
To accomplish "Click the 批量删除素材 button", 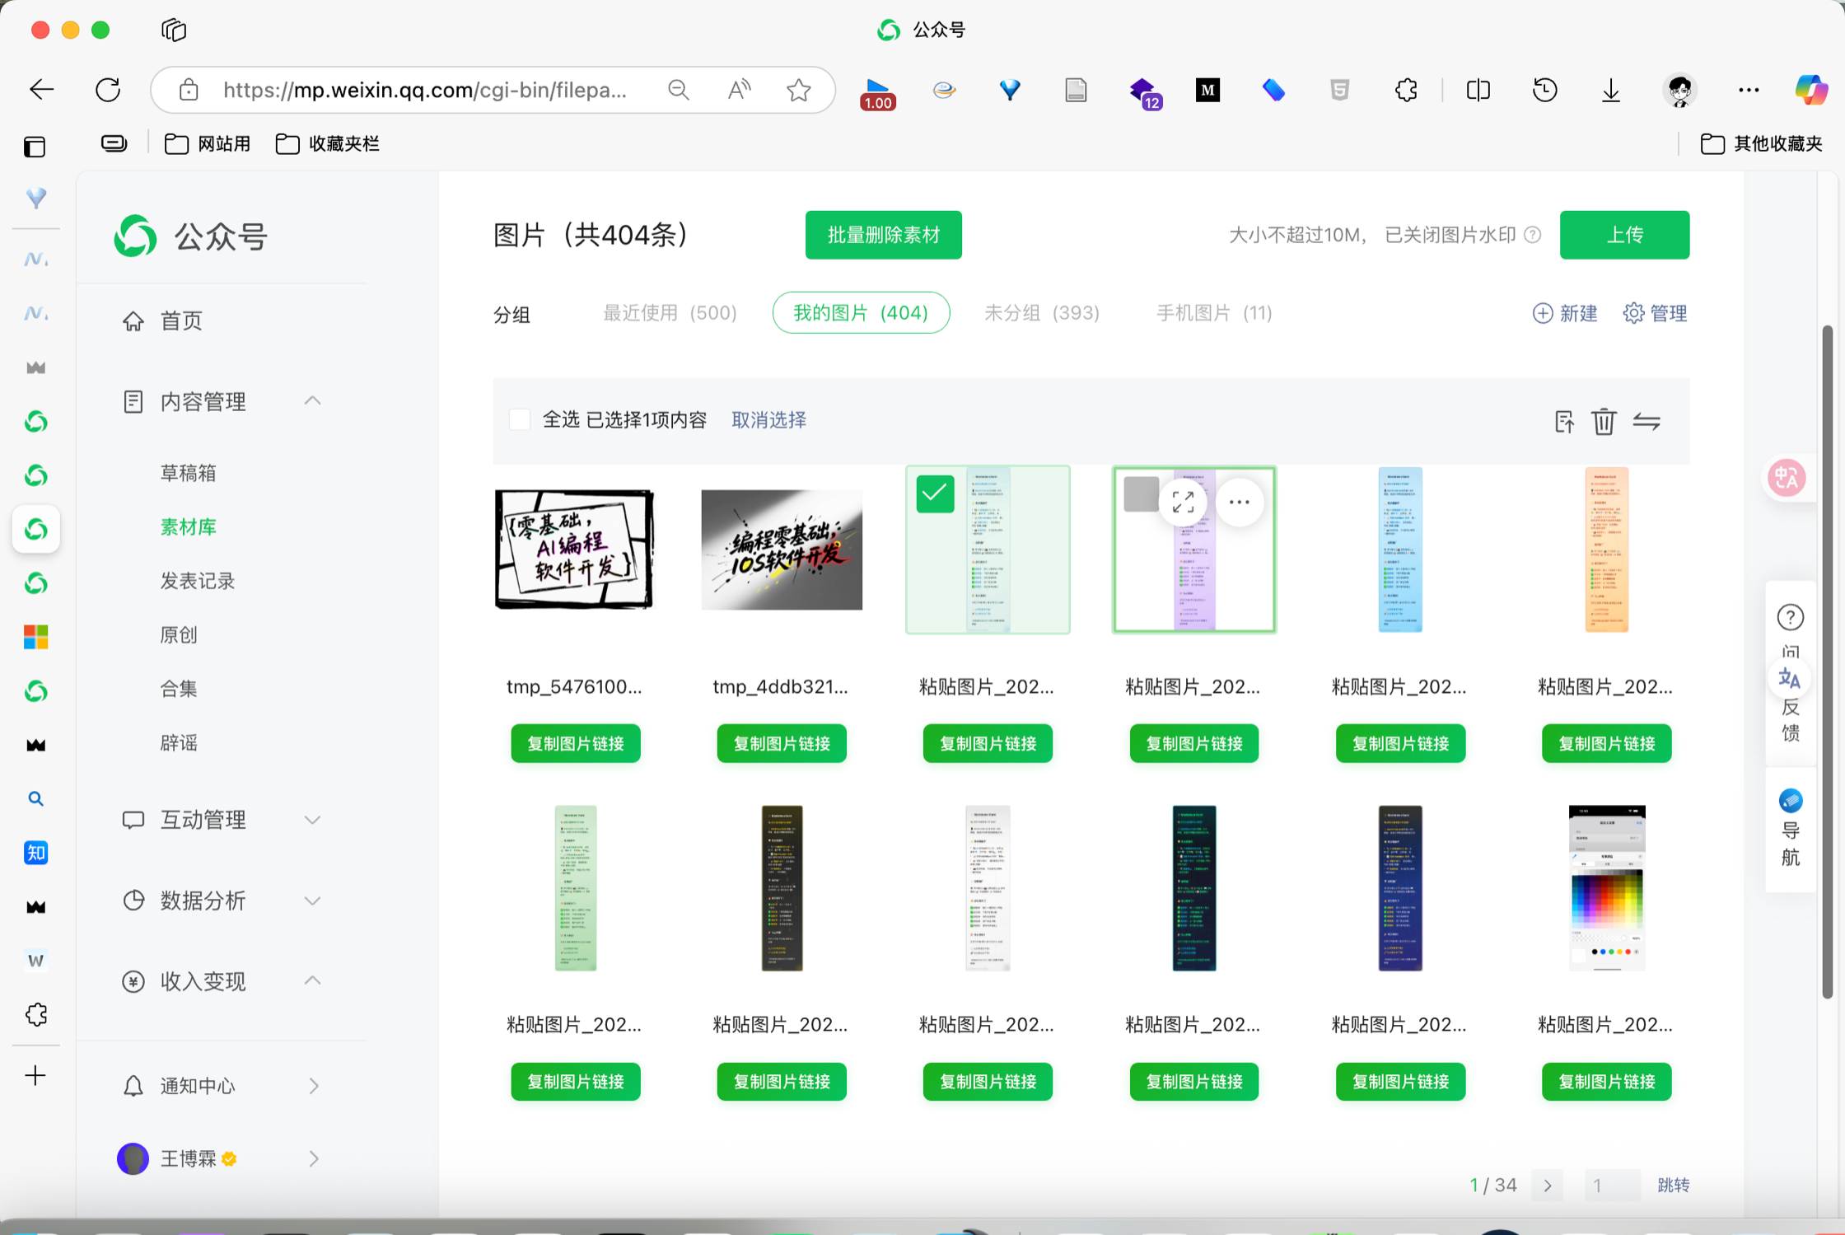I will click(883, 236).
